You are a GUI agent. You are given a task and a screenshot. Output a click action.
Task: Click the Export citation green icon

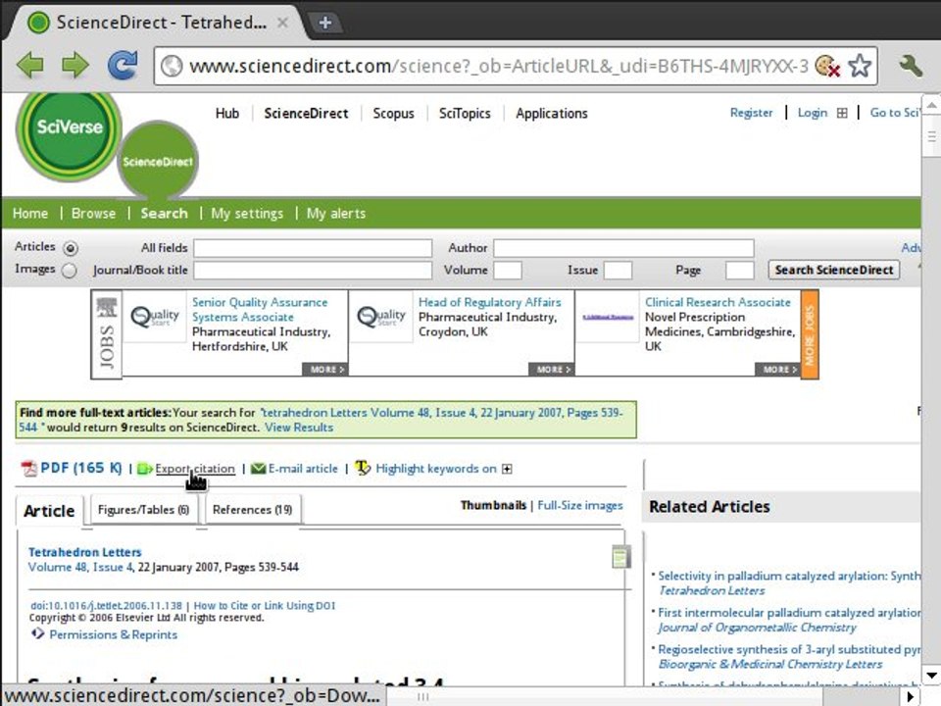pos(145,469)
